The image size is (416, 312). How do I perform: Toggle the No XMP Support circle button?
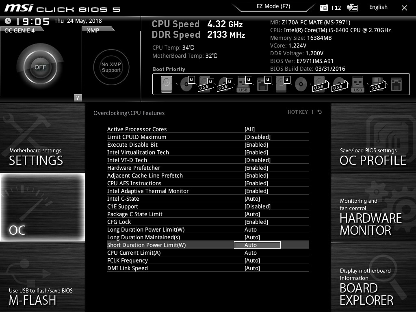pos(111,67)
